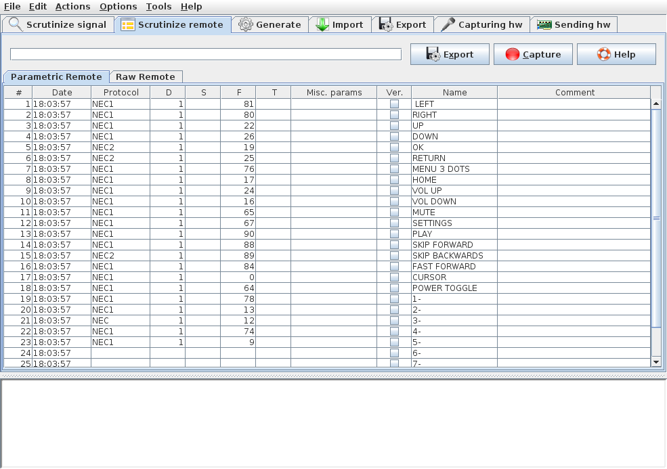This screenshot has width=667, height=469.
Task: Open the Options menu
Action: (118, 6)
